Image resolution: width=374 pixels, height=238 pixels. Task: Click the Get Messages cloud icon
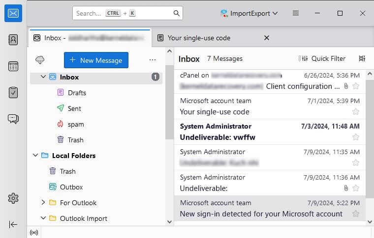40,60
